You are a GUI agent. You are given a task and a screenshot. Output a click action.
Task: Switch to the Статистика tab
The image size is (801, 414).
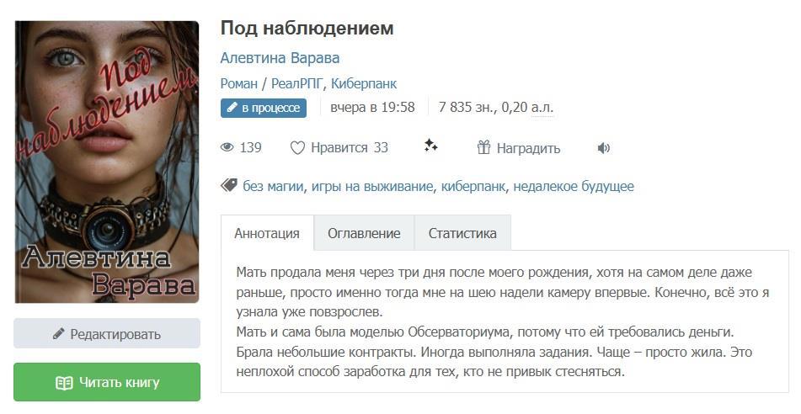462,233
